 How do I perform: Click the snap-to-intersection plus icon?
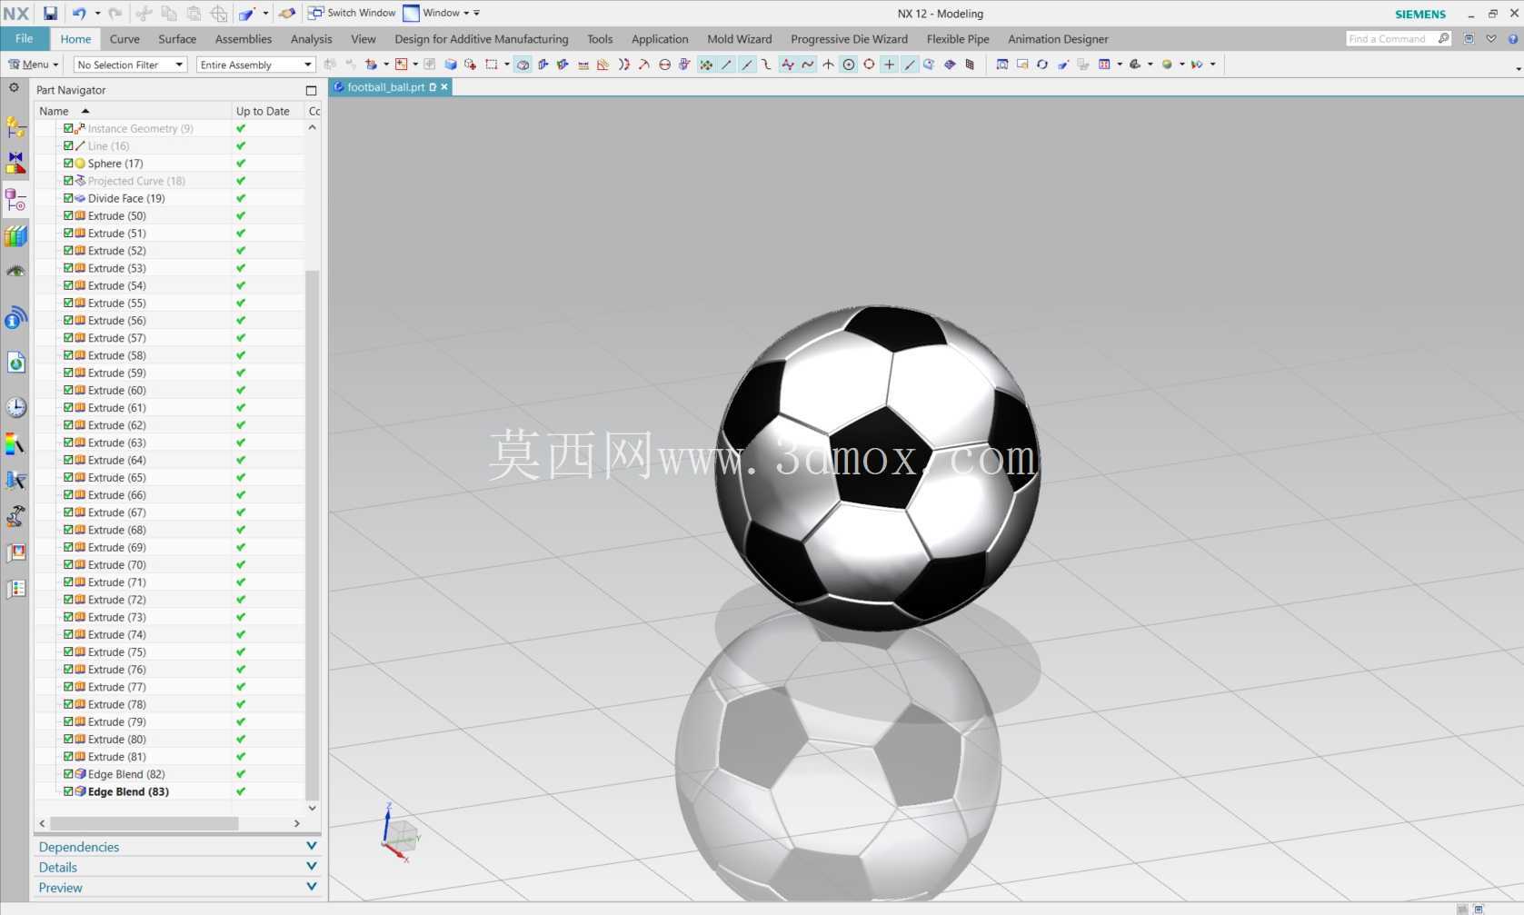tap(890, 65)
